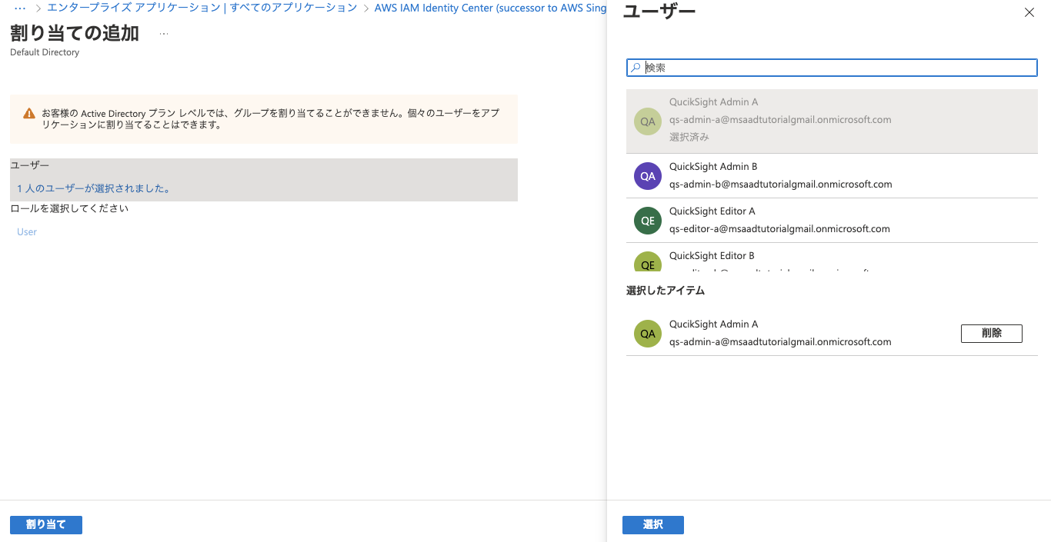
Task: Close the ユーザー panel with X icon
Action: [1029, 12]
